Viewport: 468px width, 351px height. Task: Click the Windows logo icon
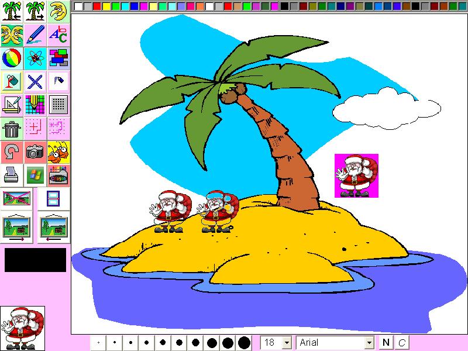pos(35,175)
